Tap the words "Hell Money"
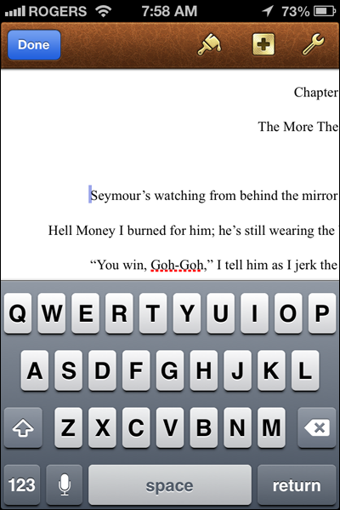This screenshot has height=510, width=340. click(82, 231)
